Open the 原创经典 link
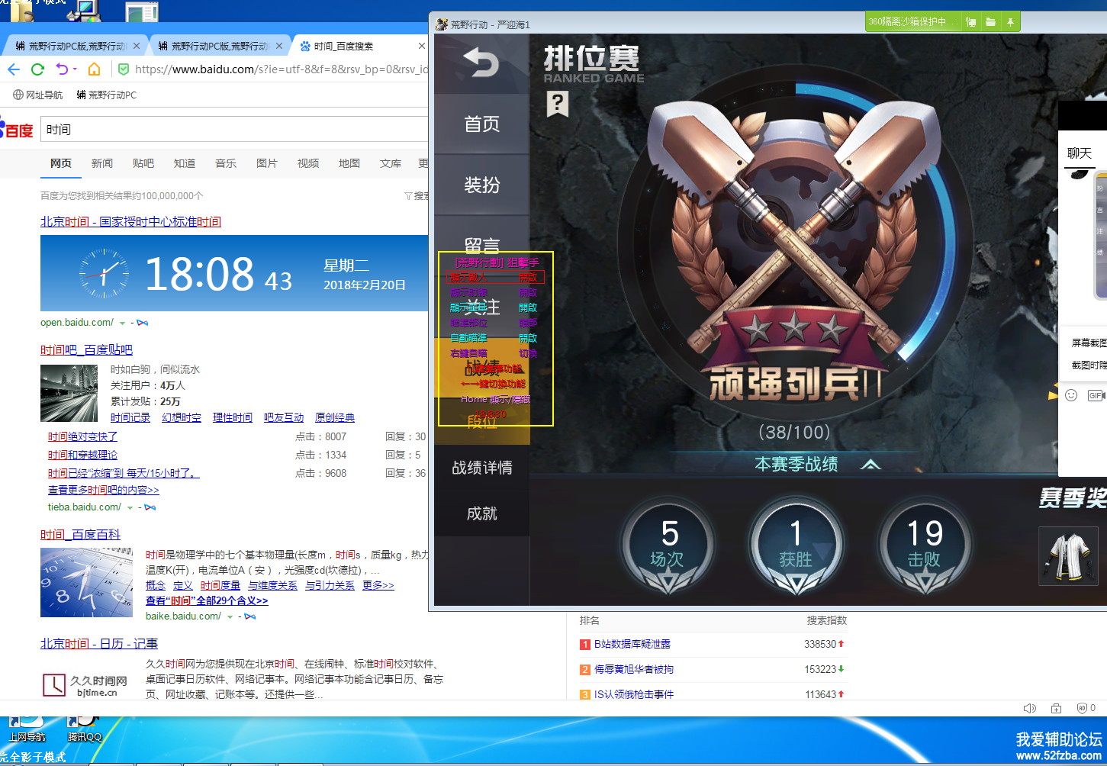This screenshot has height=766, width=1107. tap(335, 417)
